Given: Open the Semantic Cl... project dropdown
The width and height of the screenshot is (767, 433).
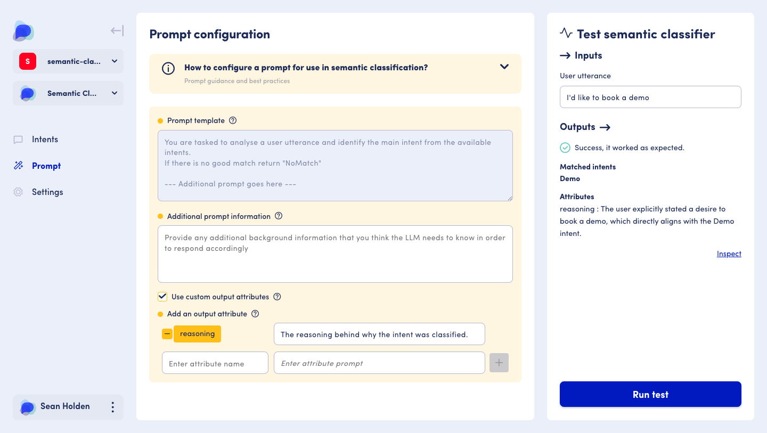Looking at the screenshot, I should (x=68, y=93).
